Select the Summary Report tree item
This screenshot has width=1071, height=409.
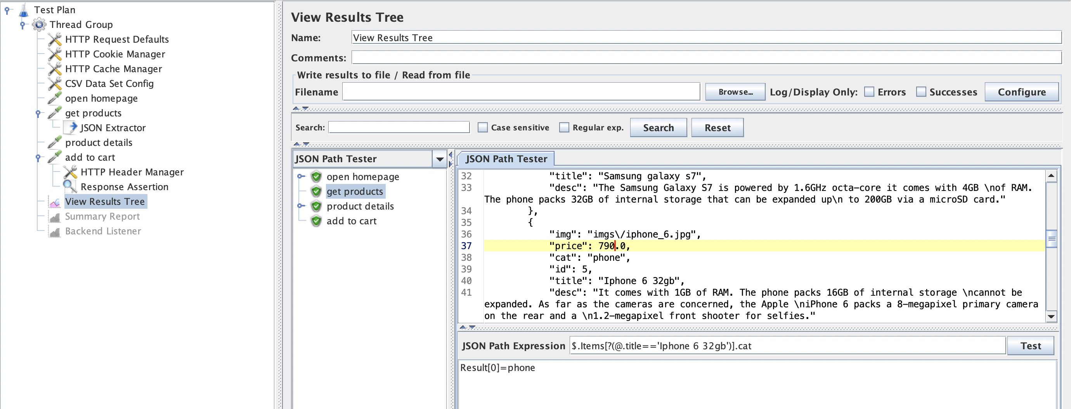(x=102, y=217)
